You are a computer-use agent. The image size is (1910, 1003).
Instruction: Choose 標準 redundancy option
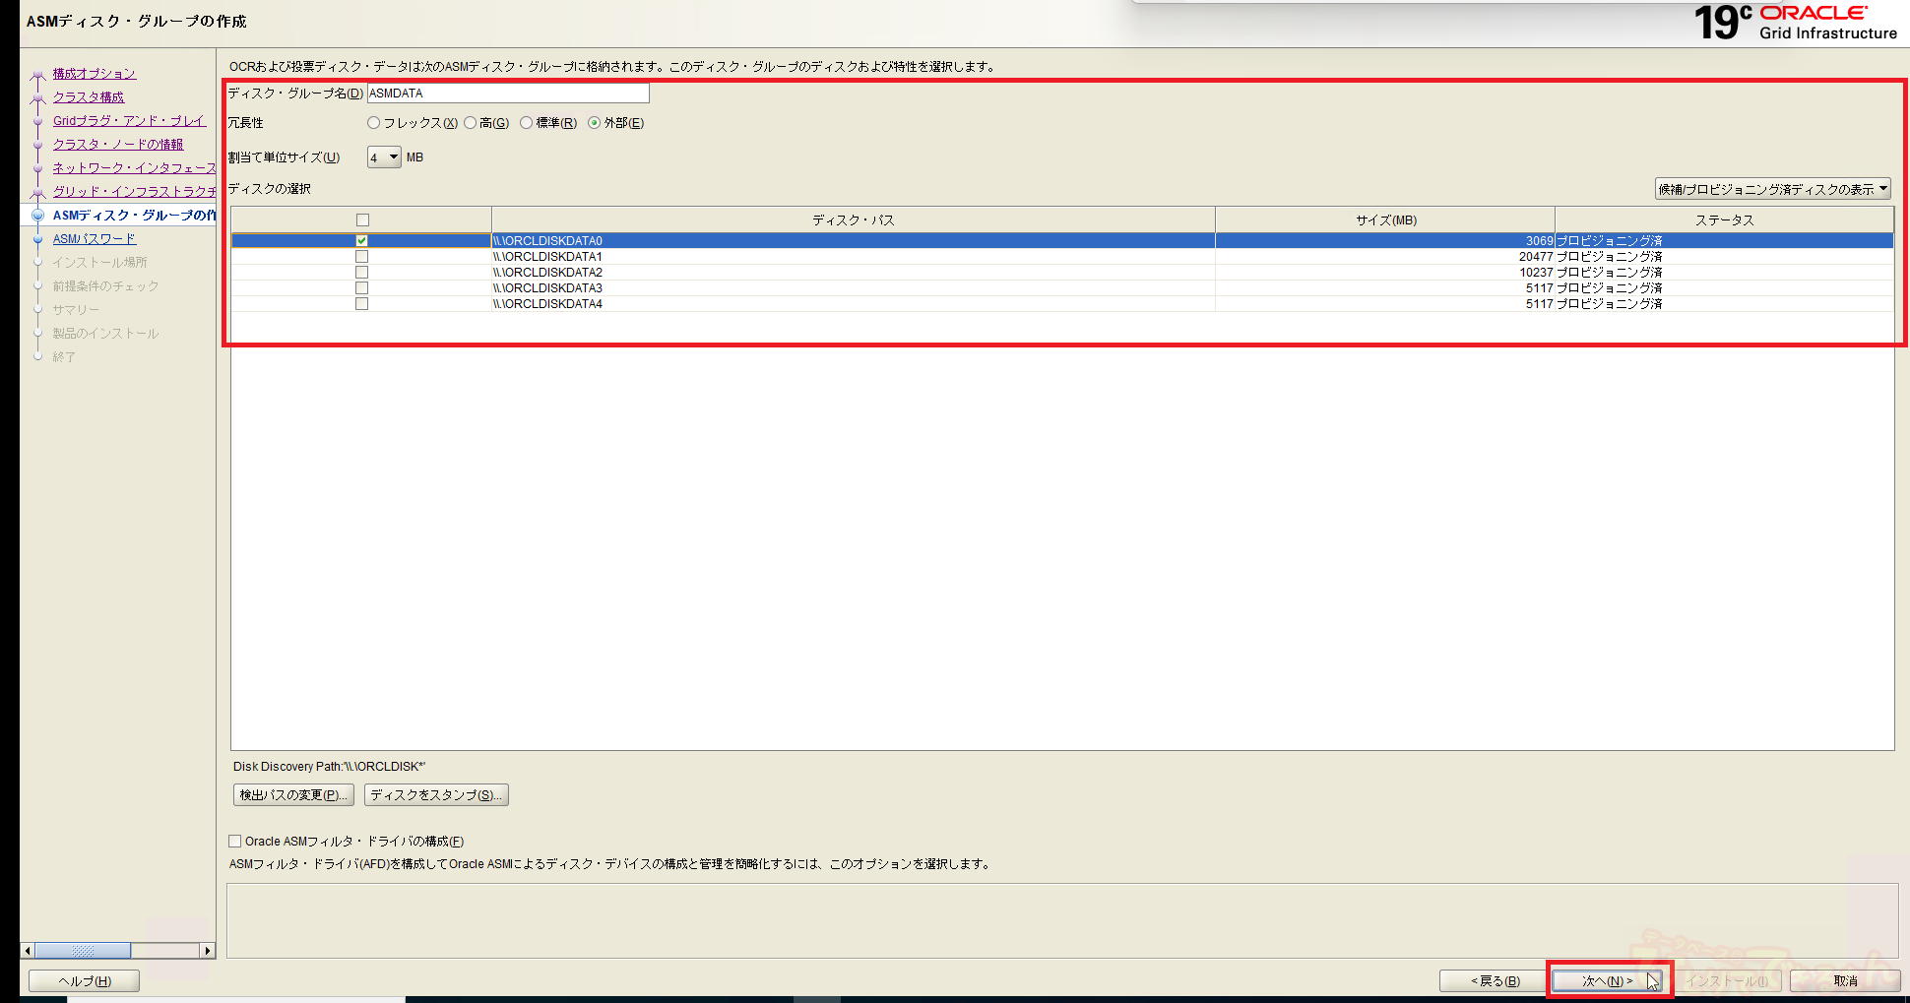coord(527,123)
